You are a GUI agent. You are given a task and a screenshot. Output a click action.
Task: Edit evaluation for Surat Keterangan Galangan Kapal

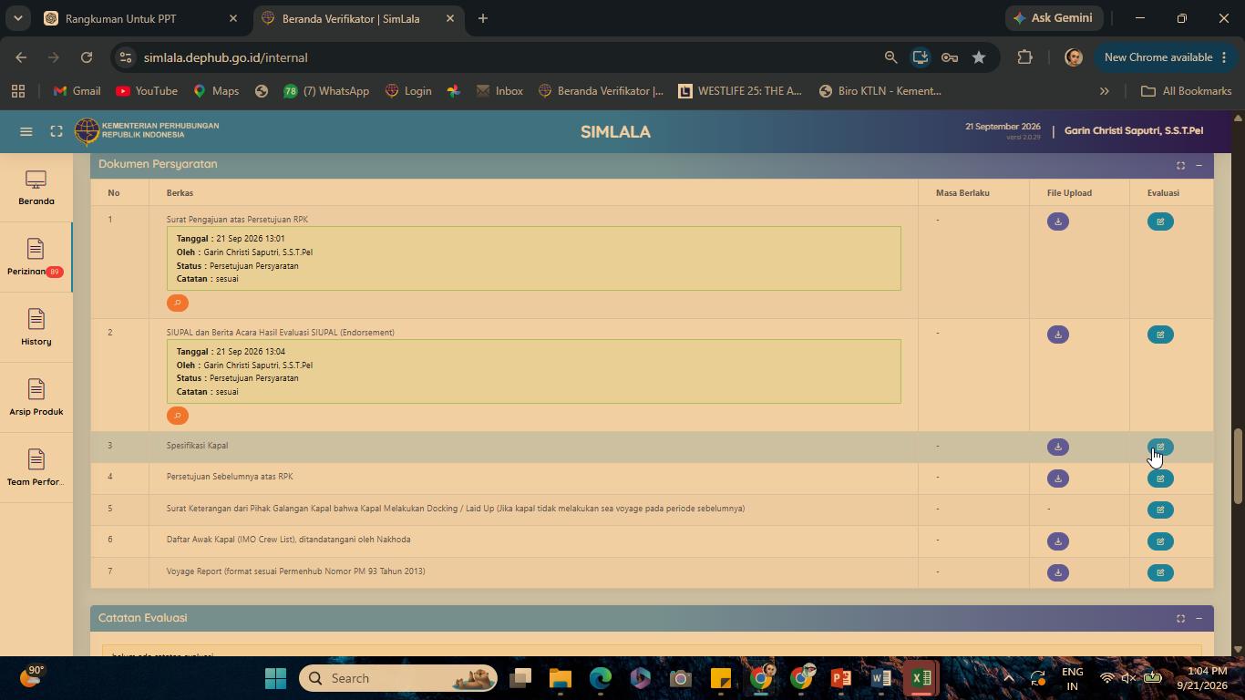pyautogui.click(x=1160, y=510)
